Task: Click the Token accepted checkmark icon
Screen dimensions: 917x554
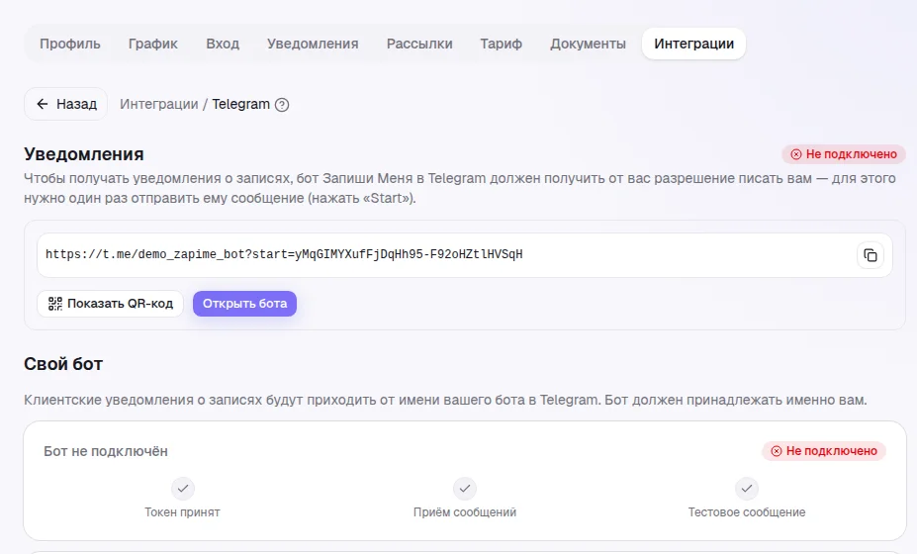Action: (x=183, y=488)
